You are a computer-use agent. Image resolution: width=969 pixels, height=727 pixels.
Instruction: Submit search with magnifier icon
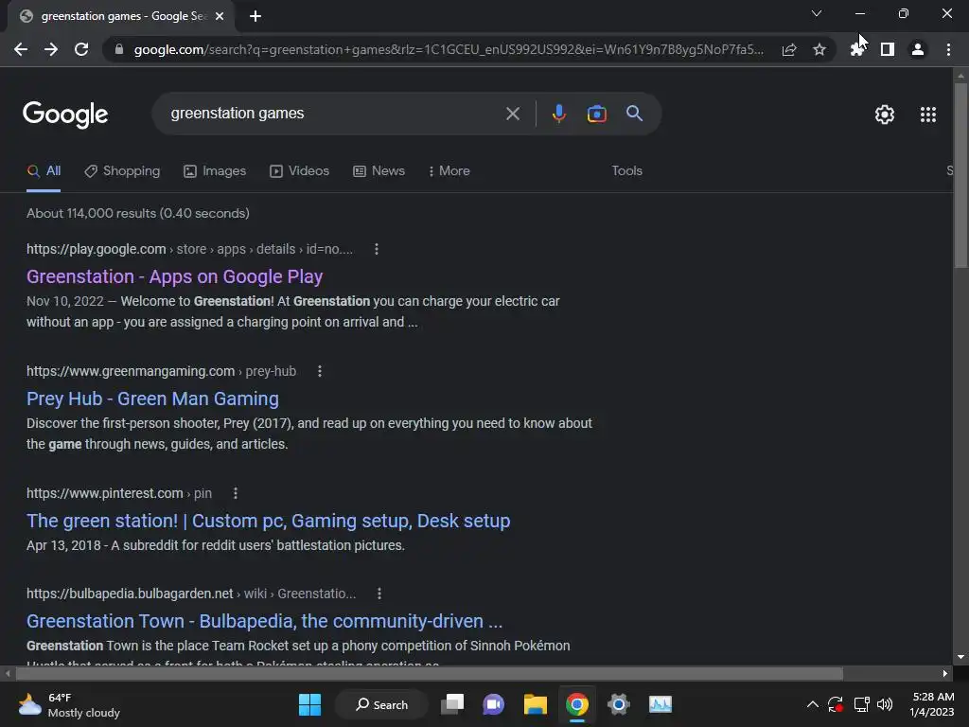(x=635, y=114)
